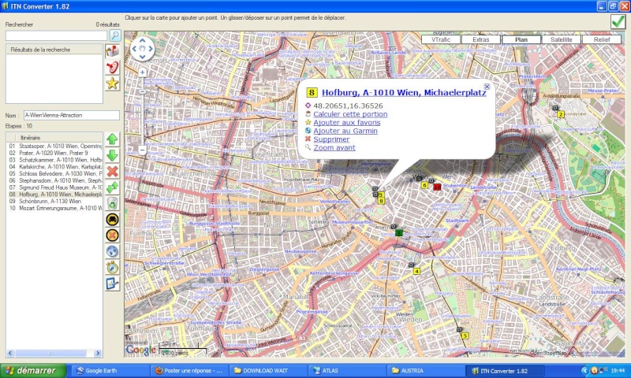Select itinerary row '09 Schönbrunn, A-1130 Wien'

click(x=54, y=201)
